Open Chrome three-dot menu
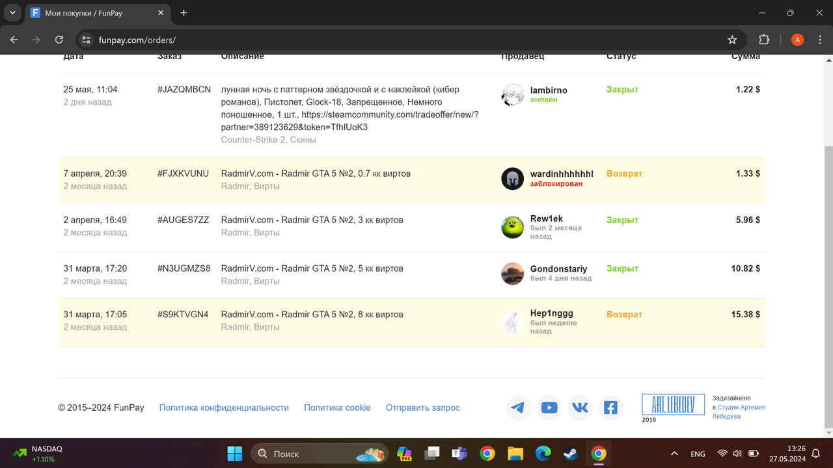The image size is (833, 468). tap(819, 40)
